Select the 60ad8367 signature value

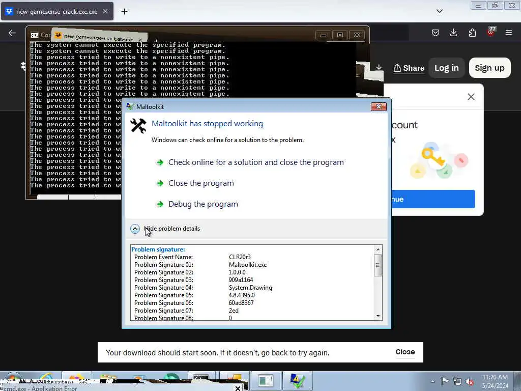241,303
